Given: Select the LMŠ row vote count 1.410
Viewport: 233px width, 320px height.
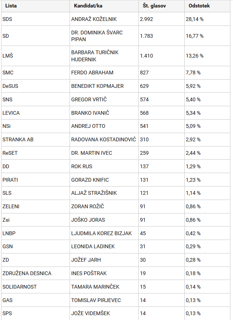Looking at the screenshot, I should (146, 56).
